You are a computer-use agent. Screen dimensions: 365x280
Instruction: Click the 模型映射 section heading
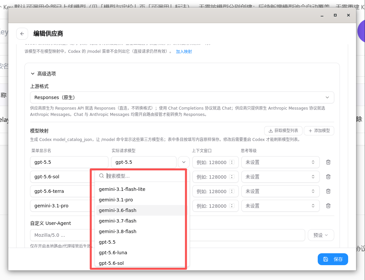(39, 131)
